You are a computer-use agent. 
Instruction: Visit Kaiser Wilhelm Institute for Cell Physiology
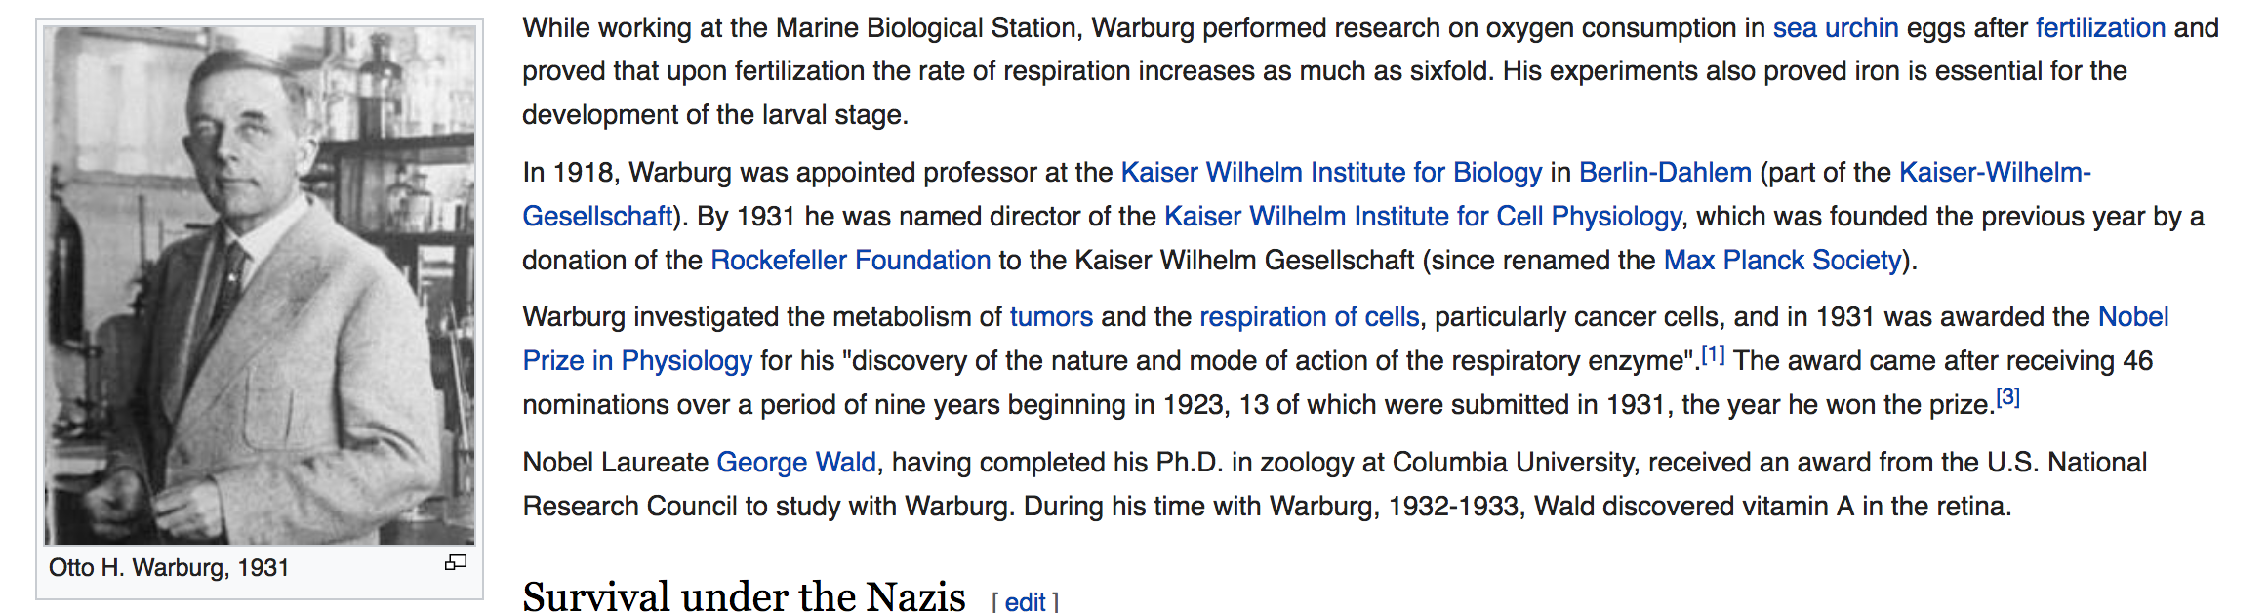(1423, 217)
